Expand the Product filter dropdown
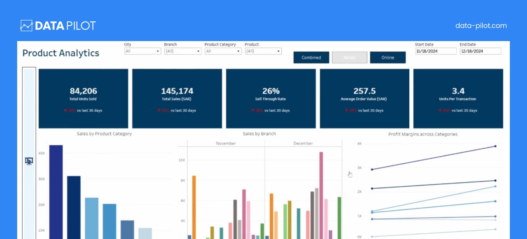 (263, 51)
